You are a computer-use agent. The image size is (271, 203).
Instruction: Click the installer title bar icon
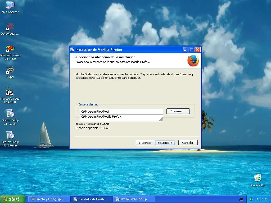click(x=72, y=49)
